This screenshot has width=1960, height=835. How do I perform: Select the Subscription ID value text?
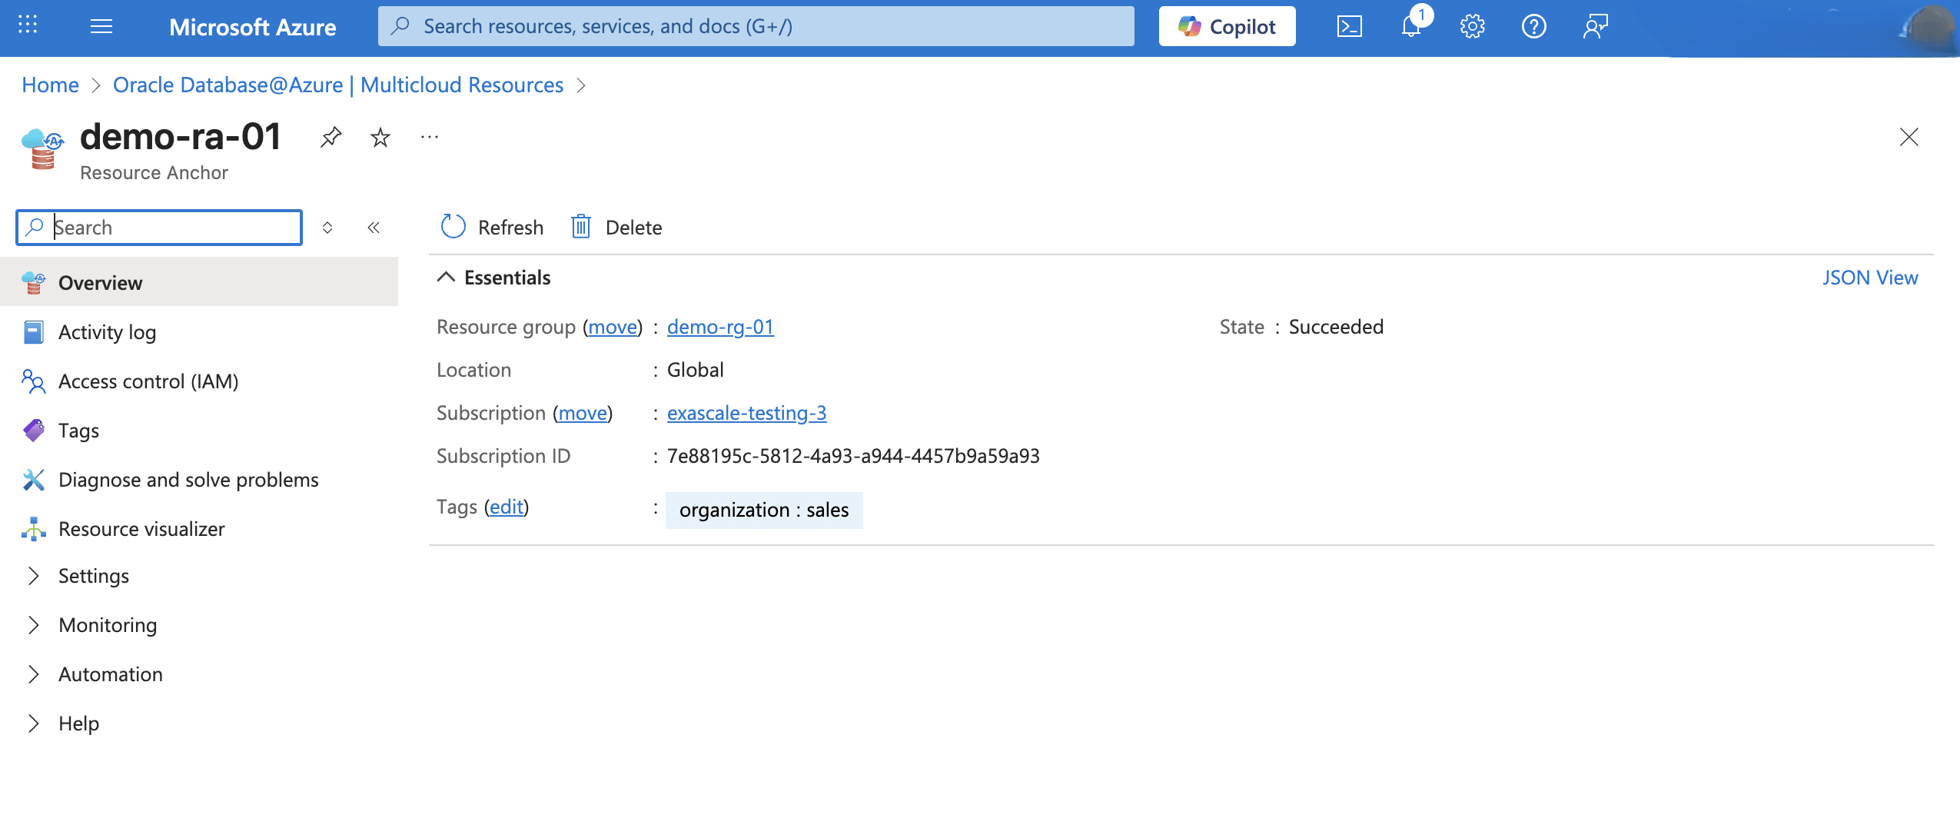(853, 456)
